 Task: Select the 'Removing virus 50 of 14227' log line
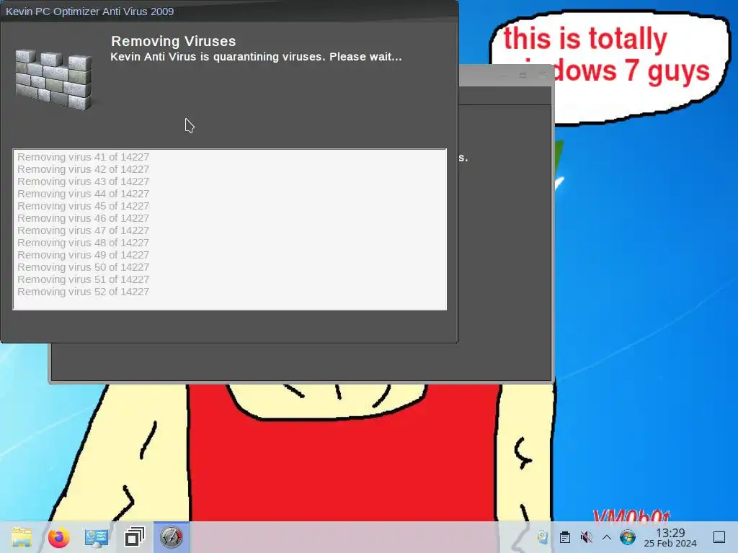(84, 267)
